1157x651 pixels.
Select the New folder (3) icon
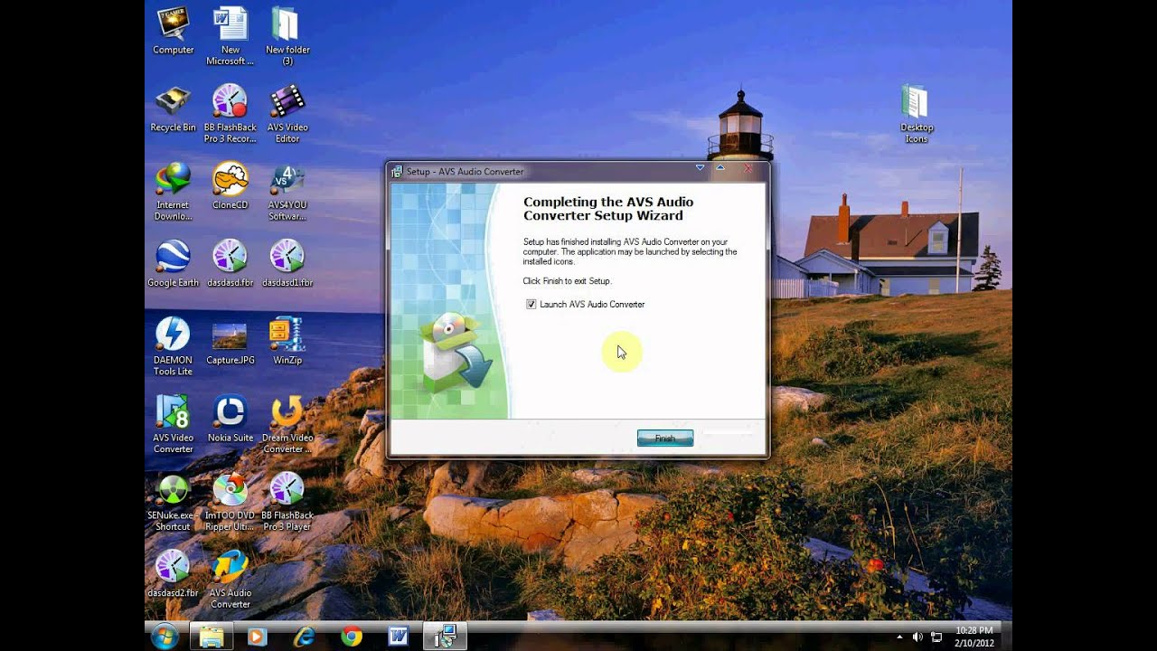click(x=287, y=36)
